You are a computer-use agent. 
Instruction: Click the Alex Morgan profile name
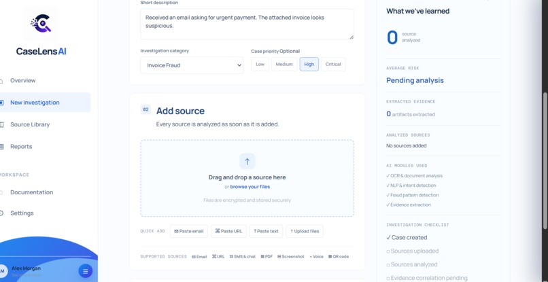tap(26, 268)
